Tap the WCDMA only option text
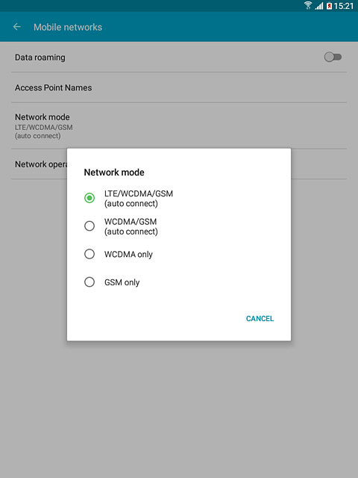 pos(128,254)
